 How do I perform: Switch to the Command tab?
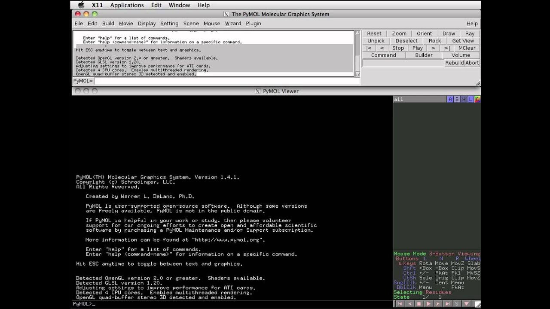point(383,55)
